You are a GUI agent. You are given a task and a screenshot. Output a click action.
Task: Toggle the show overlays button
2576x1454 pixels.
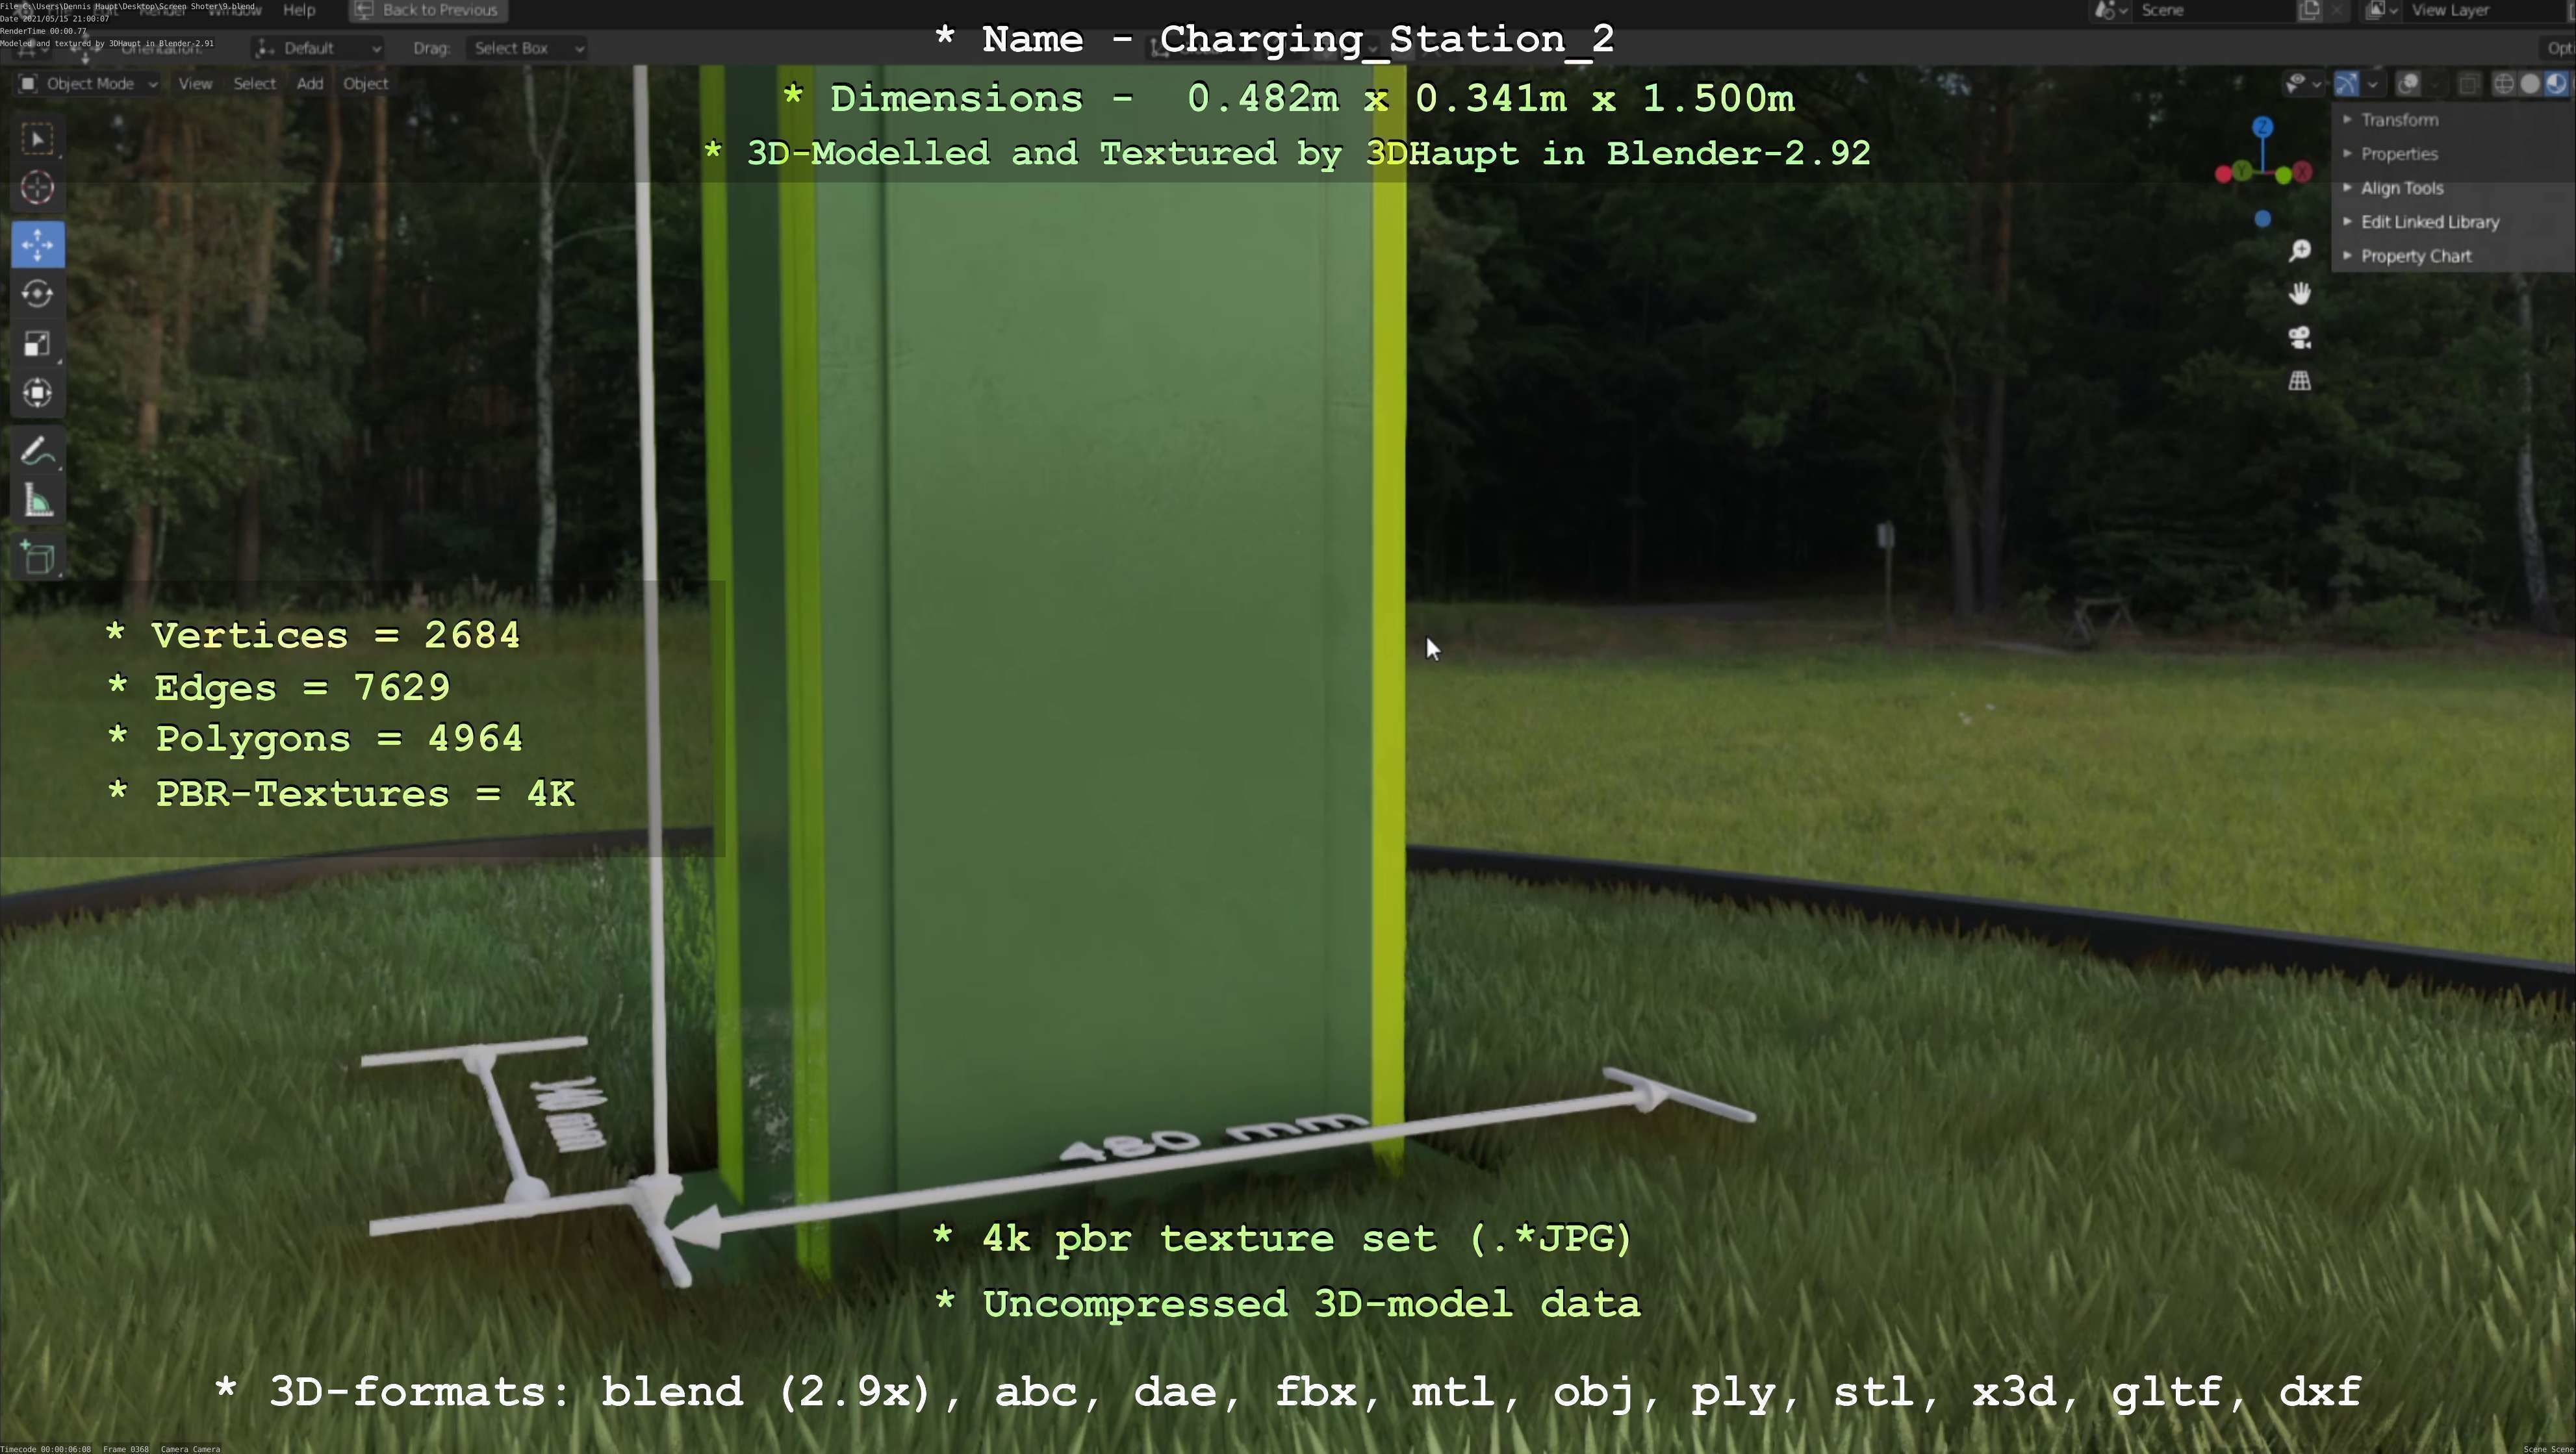point(2408,84)
